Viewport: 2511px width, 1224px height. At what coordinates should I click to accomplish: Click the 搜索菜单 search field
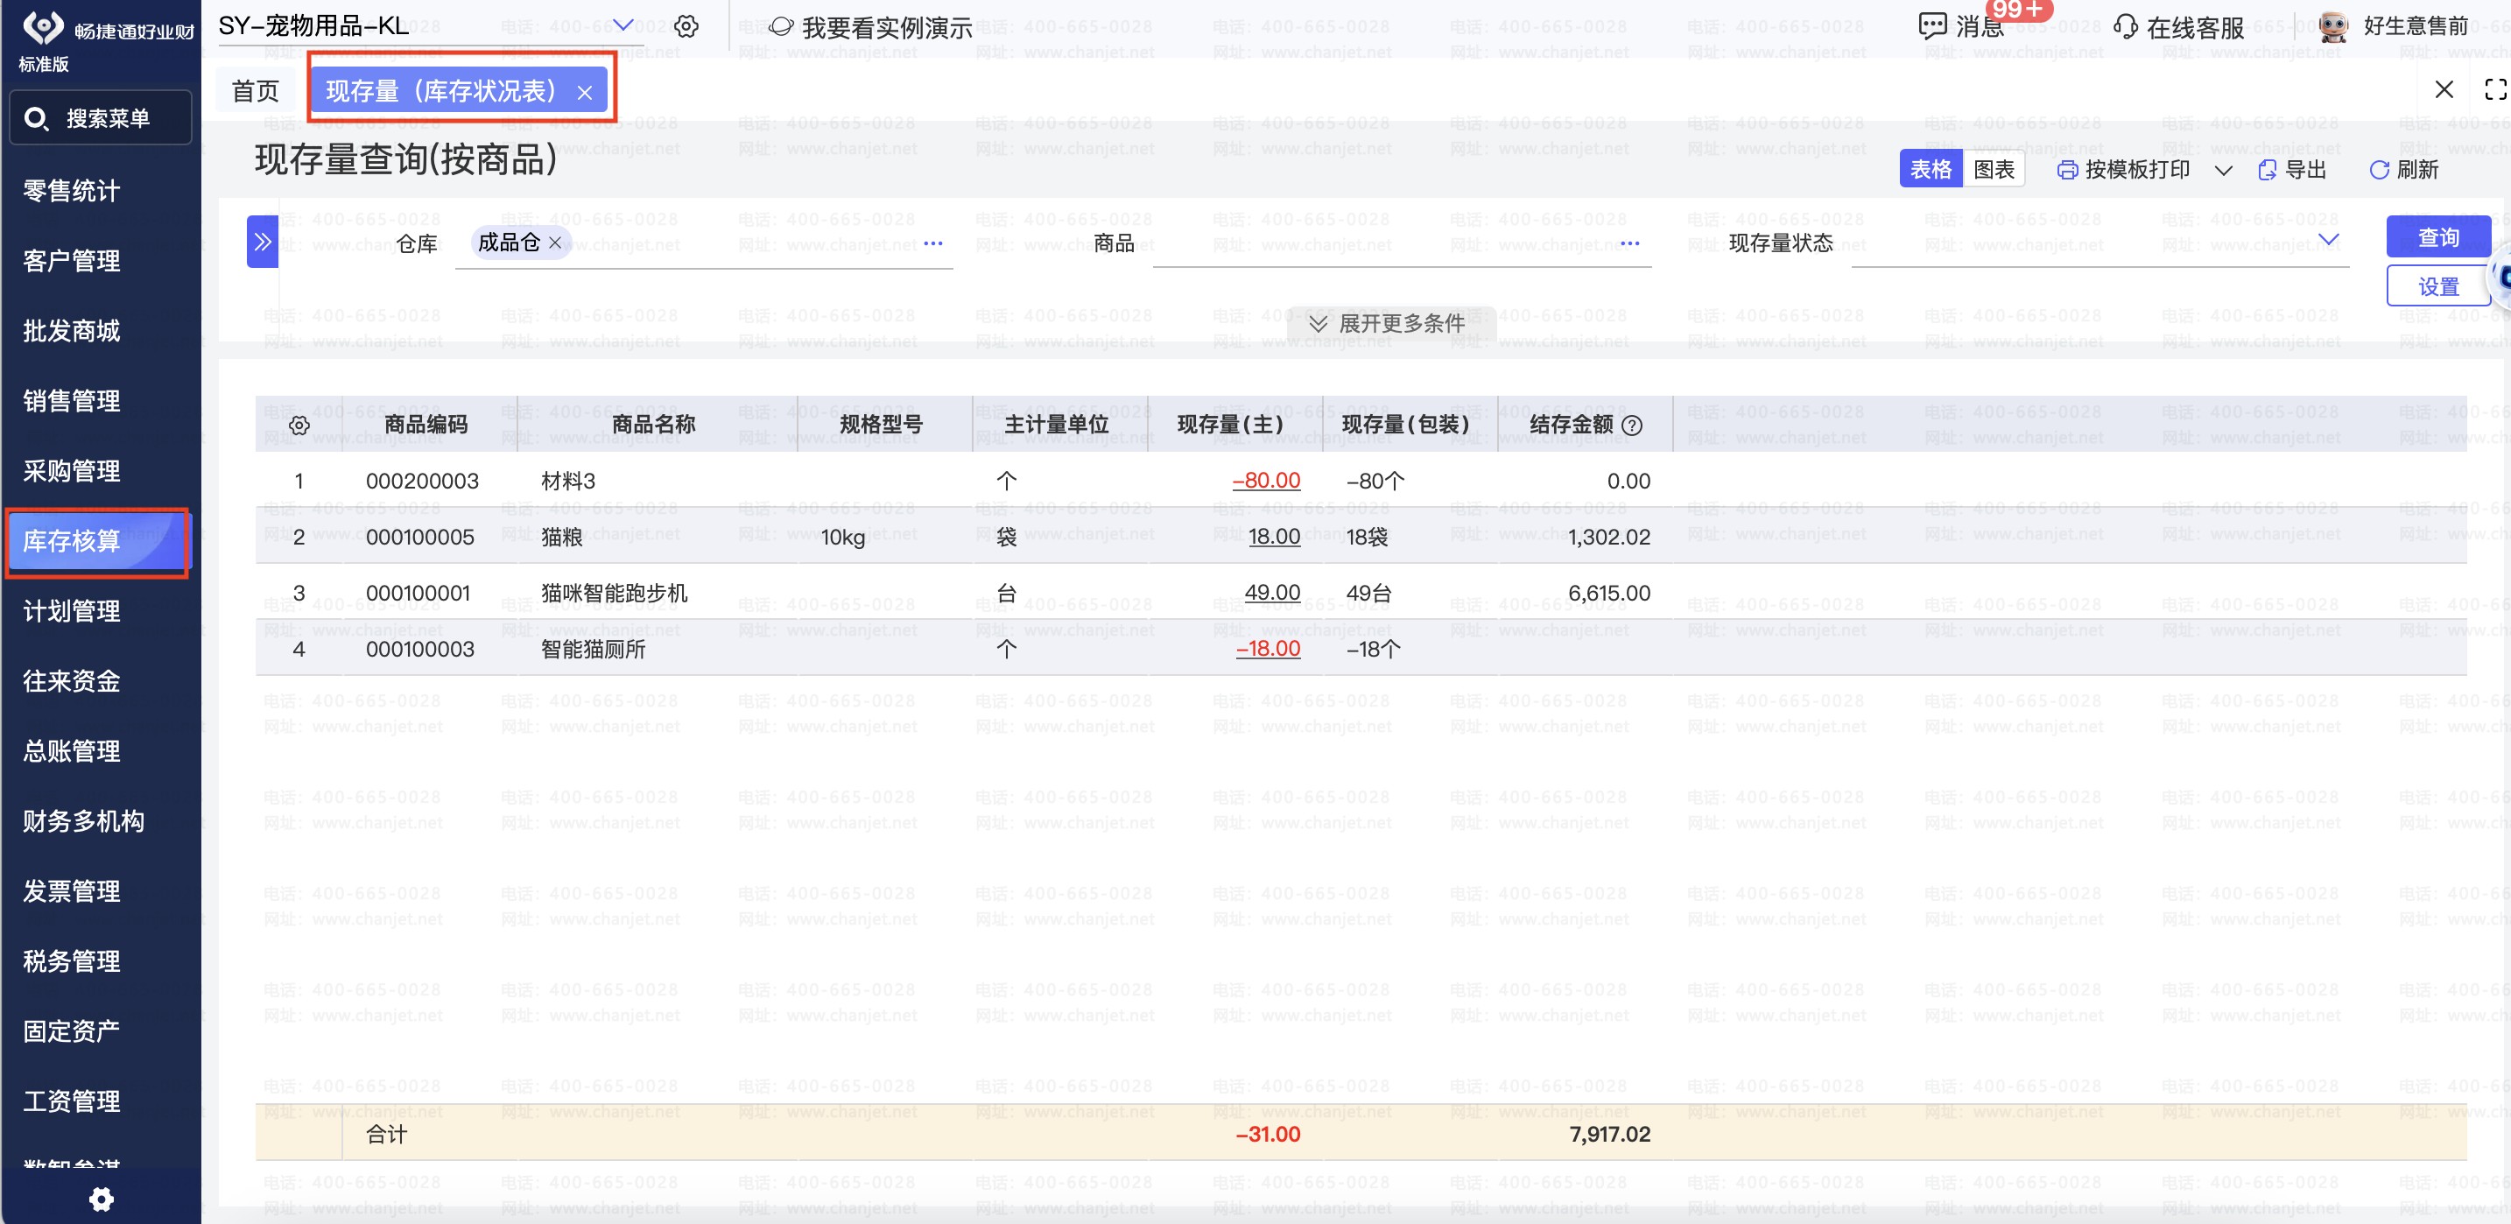coord(101,119)
